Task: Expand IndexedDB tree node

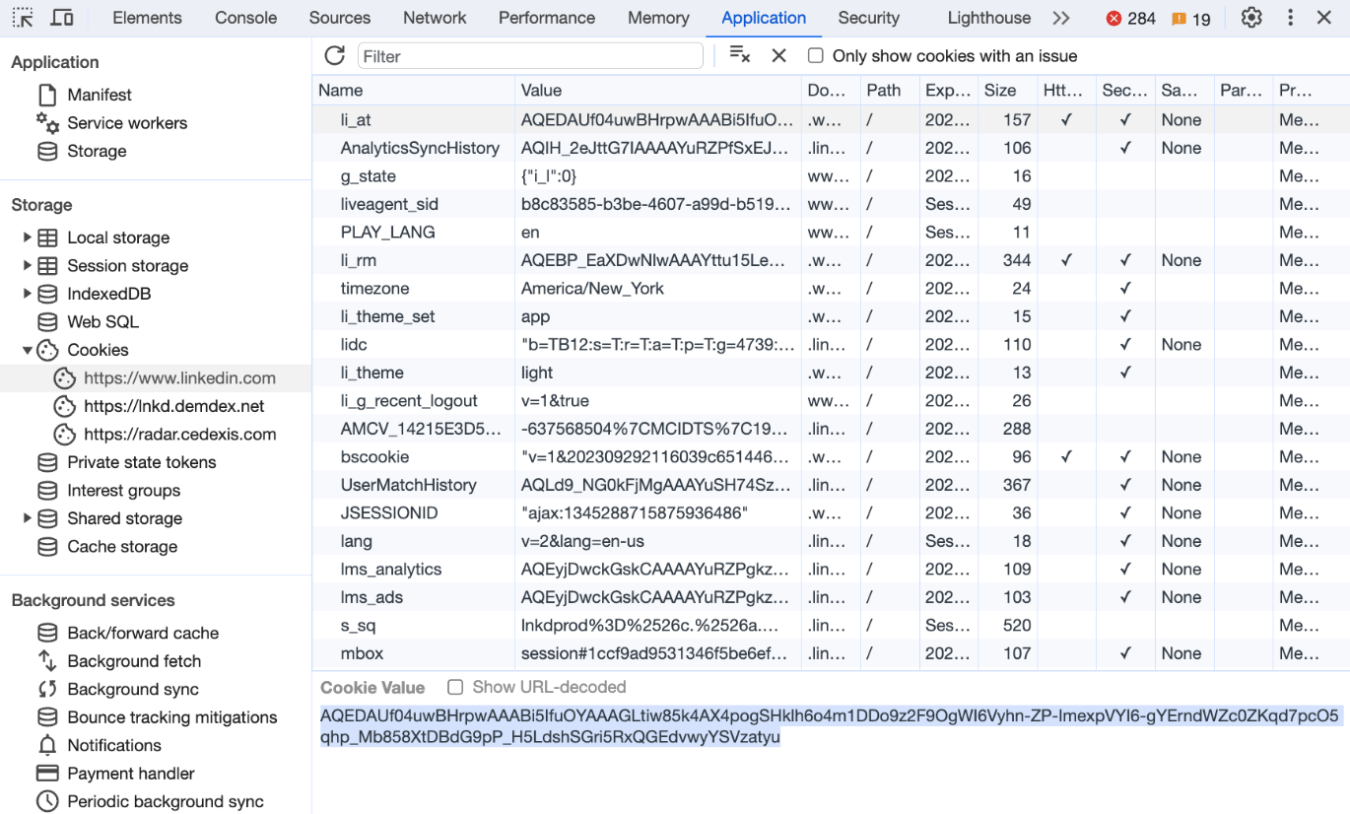Action: point(27,294)
